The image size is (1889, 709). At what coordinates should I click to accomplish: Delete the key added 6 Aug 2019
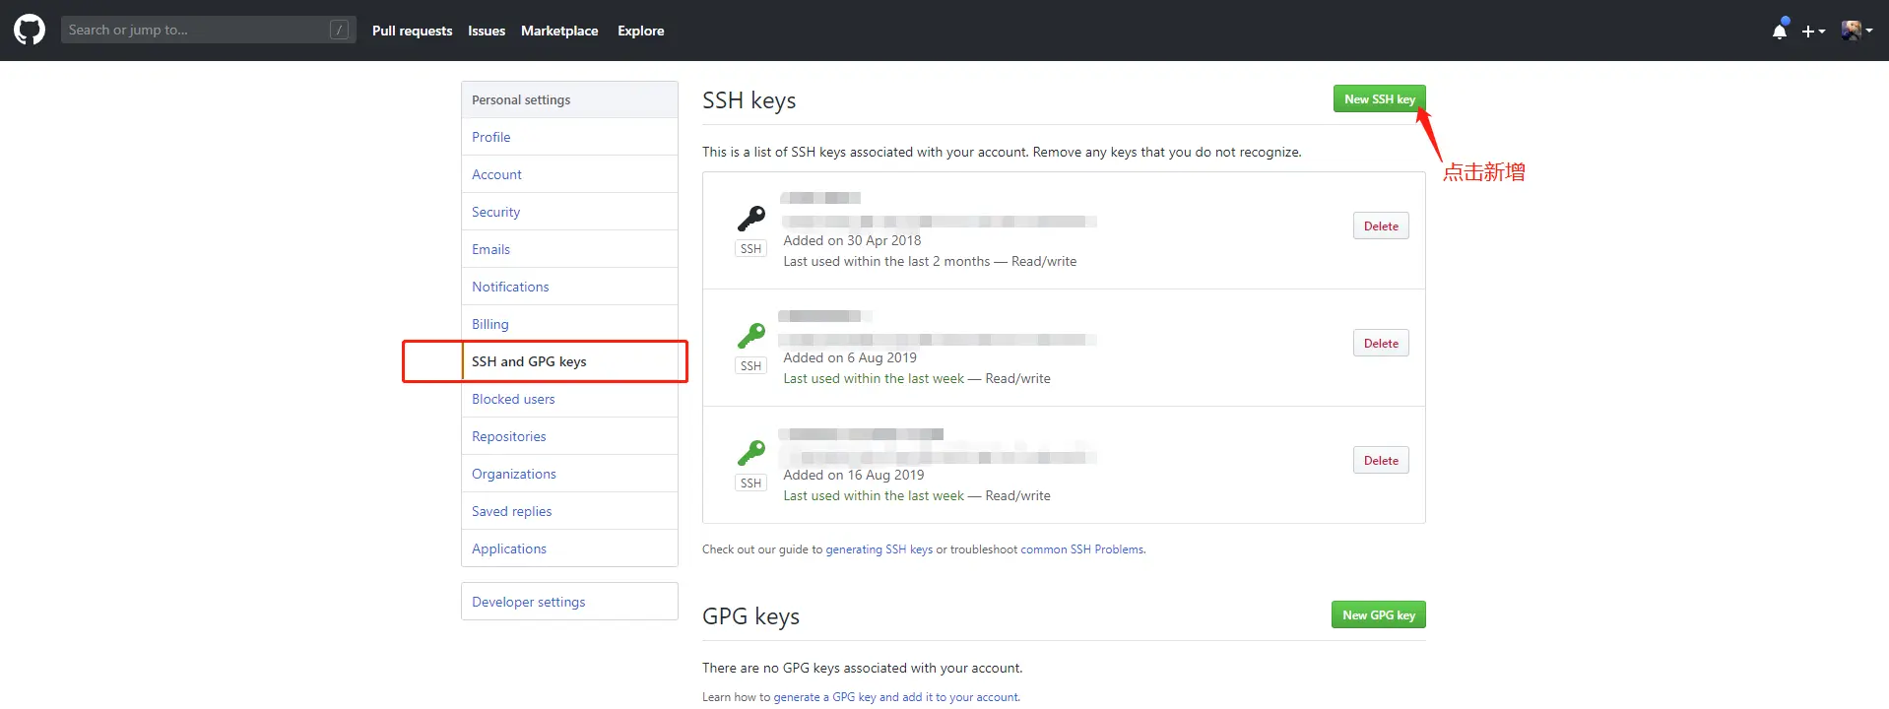1381,343
